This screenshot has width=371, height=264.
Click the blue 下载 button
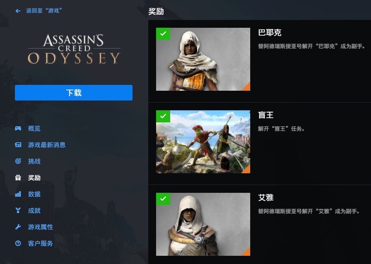74,93
